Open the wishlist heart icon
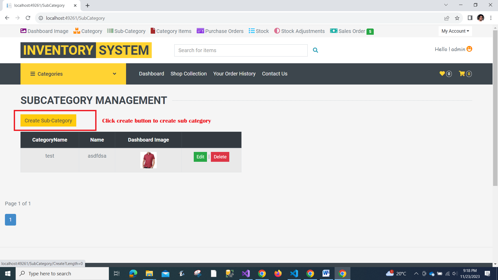The height and width of the screenshot is (280, 498). [442, 74]
